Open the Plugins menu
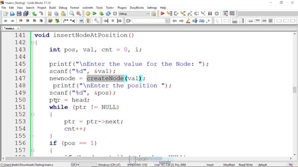298x167 pixels. coord(122,8)
